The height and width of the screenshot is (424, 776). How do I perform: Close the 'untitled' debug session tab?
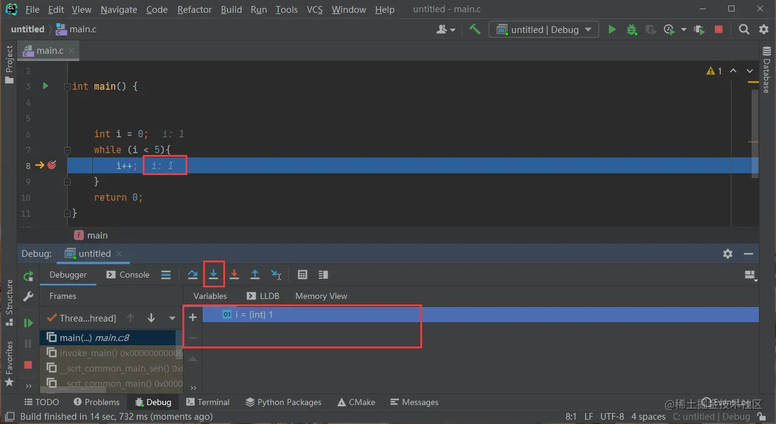pos(119,254)
